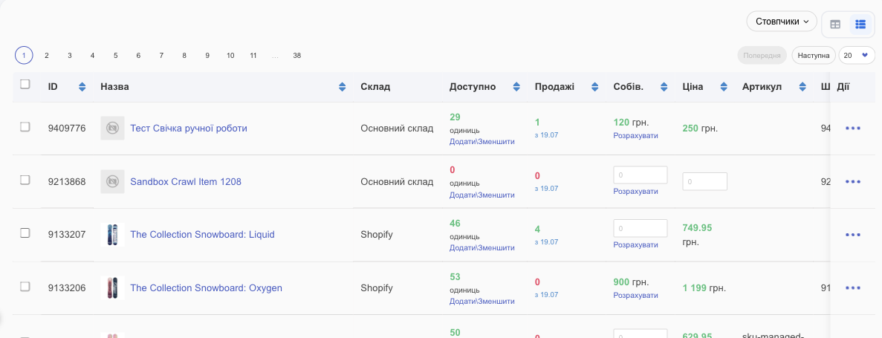Click price 1 199 грн. of Snowboard: Oxygen
This screenshot has width=882, height=338.
coord(704,288)
